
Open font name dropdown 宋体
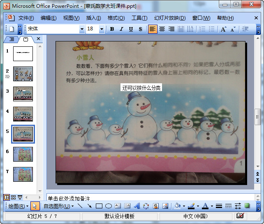click(82, 29)
